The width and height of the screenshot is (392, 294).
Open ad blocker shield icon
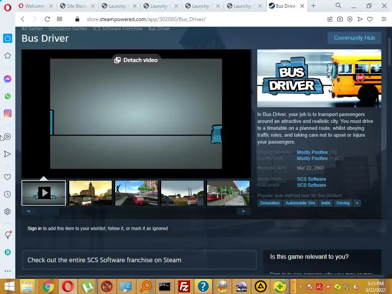click(350, 19)
